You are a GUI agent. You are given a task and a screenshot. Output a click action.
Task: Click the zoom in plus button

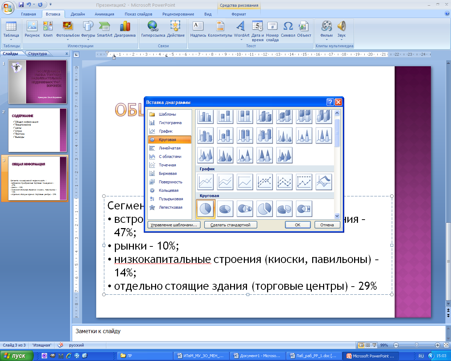pos(438,345)
